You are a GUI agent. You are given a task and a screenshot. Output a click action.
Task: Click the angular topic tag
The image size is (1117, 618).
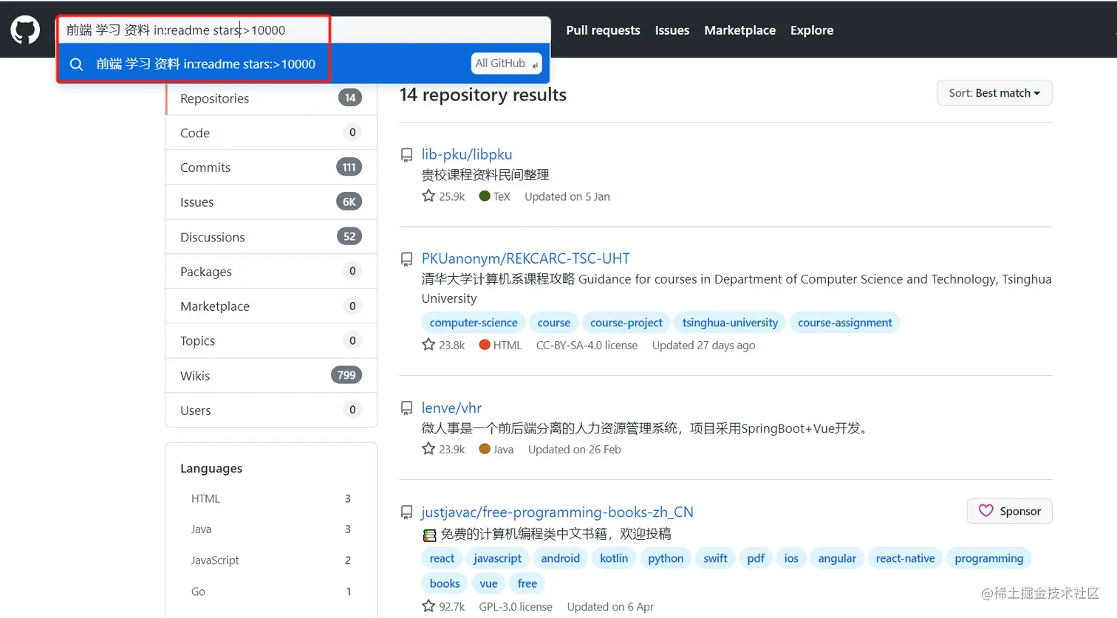[x=837, y=558]
